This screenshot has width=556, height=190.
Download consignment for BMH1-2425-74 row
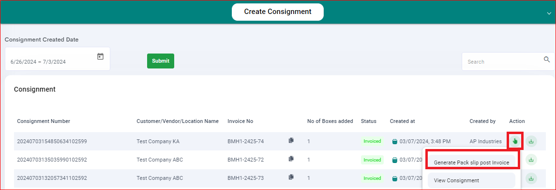click(x=531, y=141)
